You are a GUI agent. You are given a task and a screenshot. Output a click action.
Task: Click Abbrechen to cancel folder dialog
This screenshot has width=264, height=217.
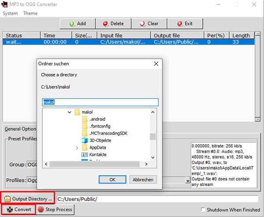143,180
